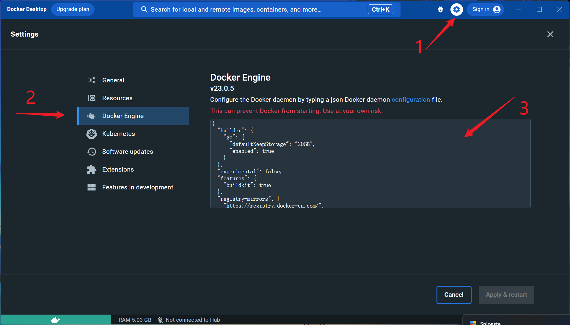Click the Ctrl+K shortcut badge
Viewport: 570px width, 325px height.
click(381, 10)
